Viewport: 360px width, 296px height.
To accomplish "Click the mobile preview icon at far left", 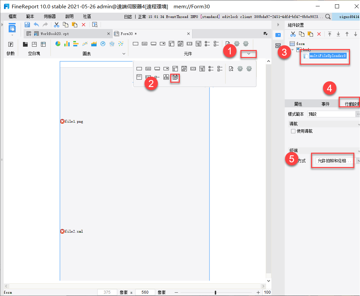I will point(12,28).
